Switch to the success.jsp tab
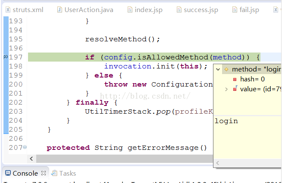Screen dimensions: 282x183 pos(197,10)
